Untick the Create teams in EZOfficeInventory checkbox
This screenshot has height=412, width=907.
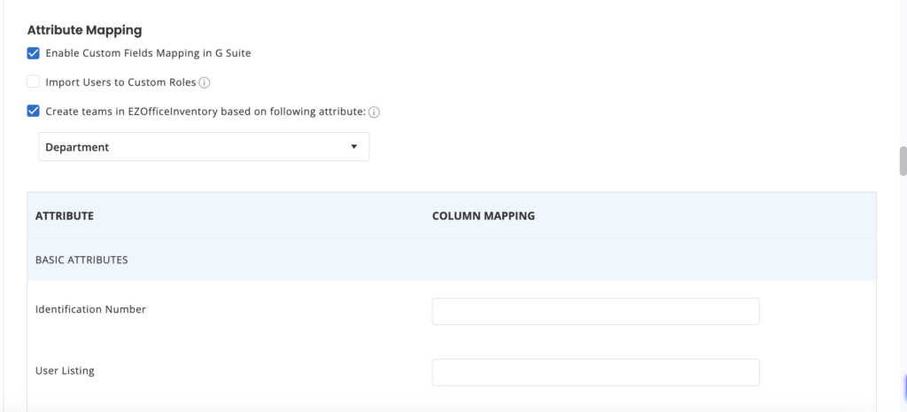pyautogui.click(x=34, y=111)
